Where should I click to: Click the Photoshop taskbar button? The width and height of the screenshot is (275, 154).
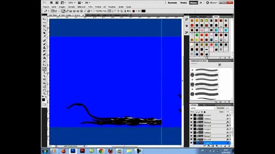pos(73,151)
